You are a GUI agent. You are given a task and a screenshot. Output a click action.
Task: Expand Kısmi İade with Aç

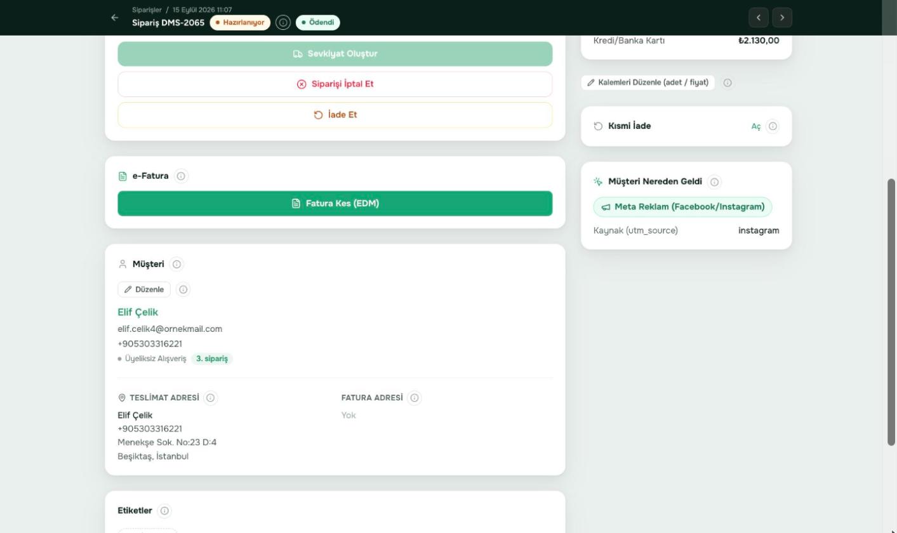coord(756,126)
